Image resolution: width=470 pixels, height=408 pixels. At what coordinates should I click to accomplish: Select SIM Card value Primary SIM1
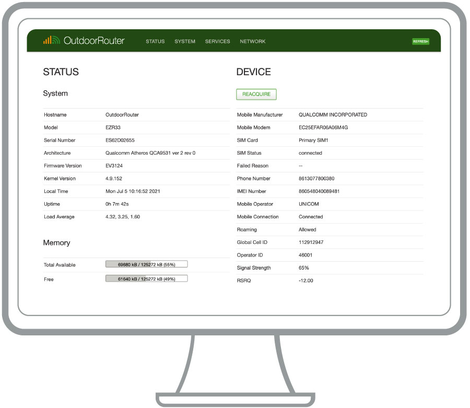(313, 141)
